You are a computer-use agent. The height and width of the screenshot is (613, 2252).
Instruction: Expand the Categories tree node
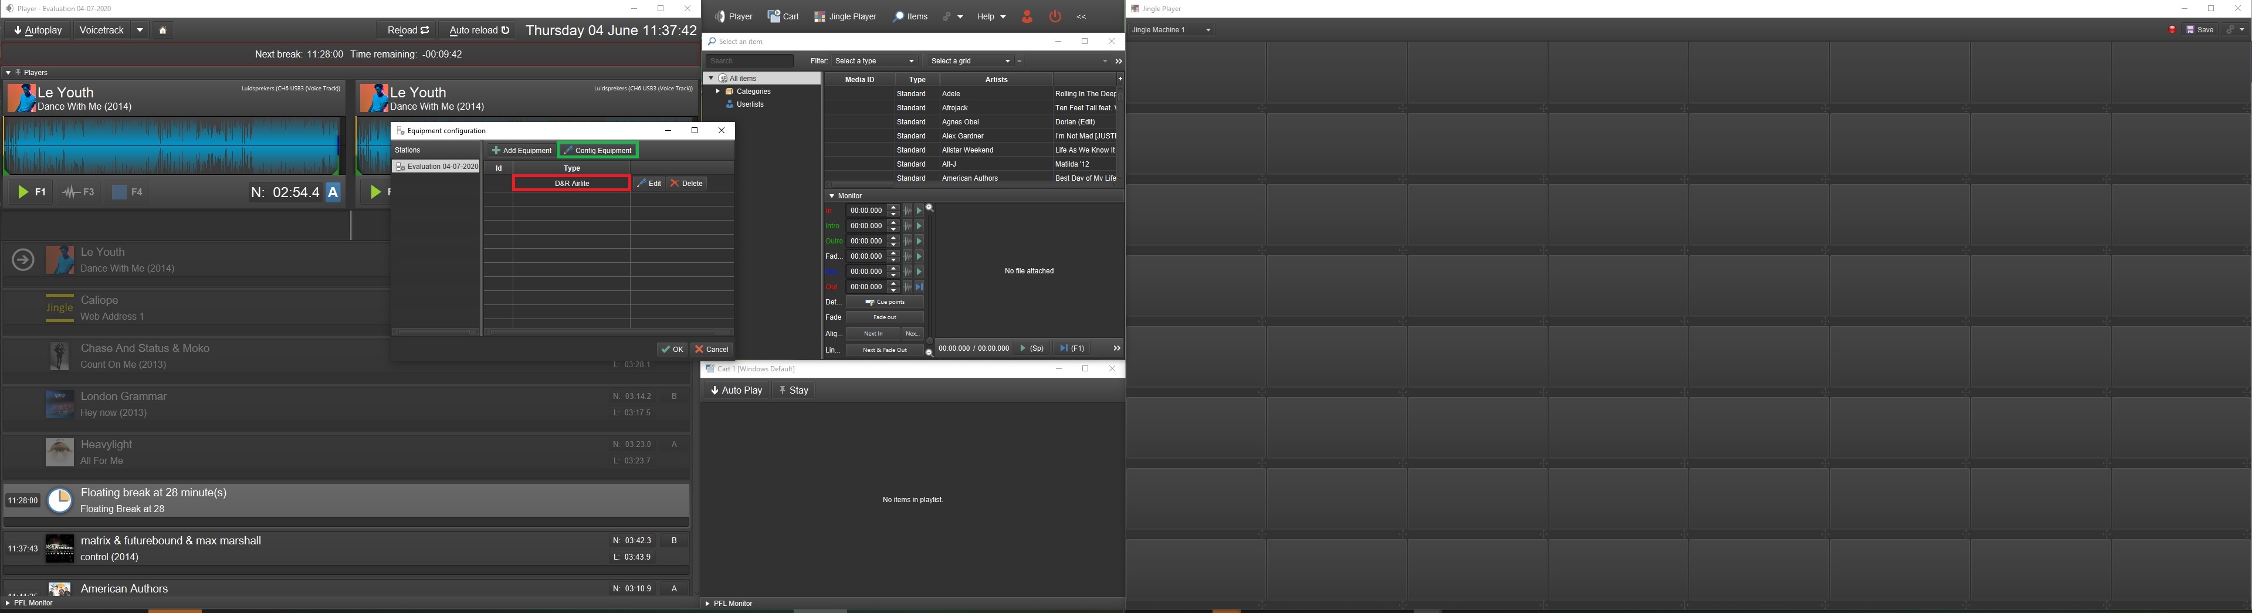[718, 92]
